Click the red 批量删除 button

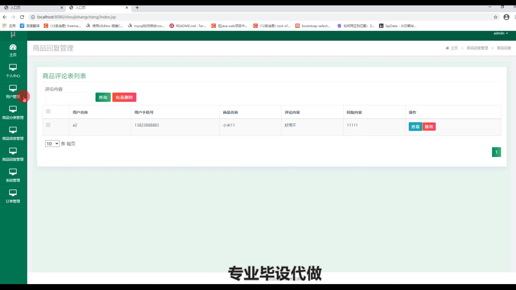(124, 97)
